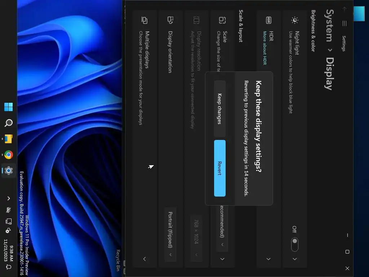Screen dimensions: 369x277
Task: Open File Explorer from the taskbar
Action: coord(9,139)
